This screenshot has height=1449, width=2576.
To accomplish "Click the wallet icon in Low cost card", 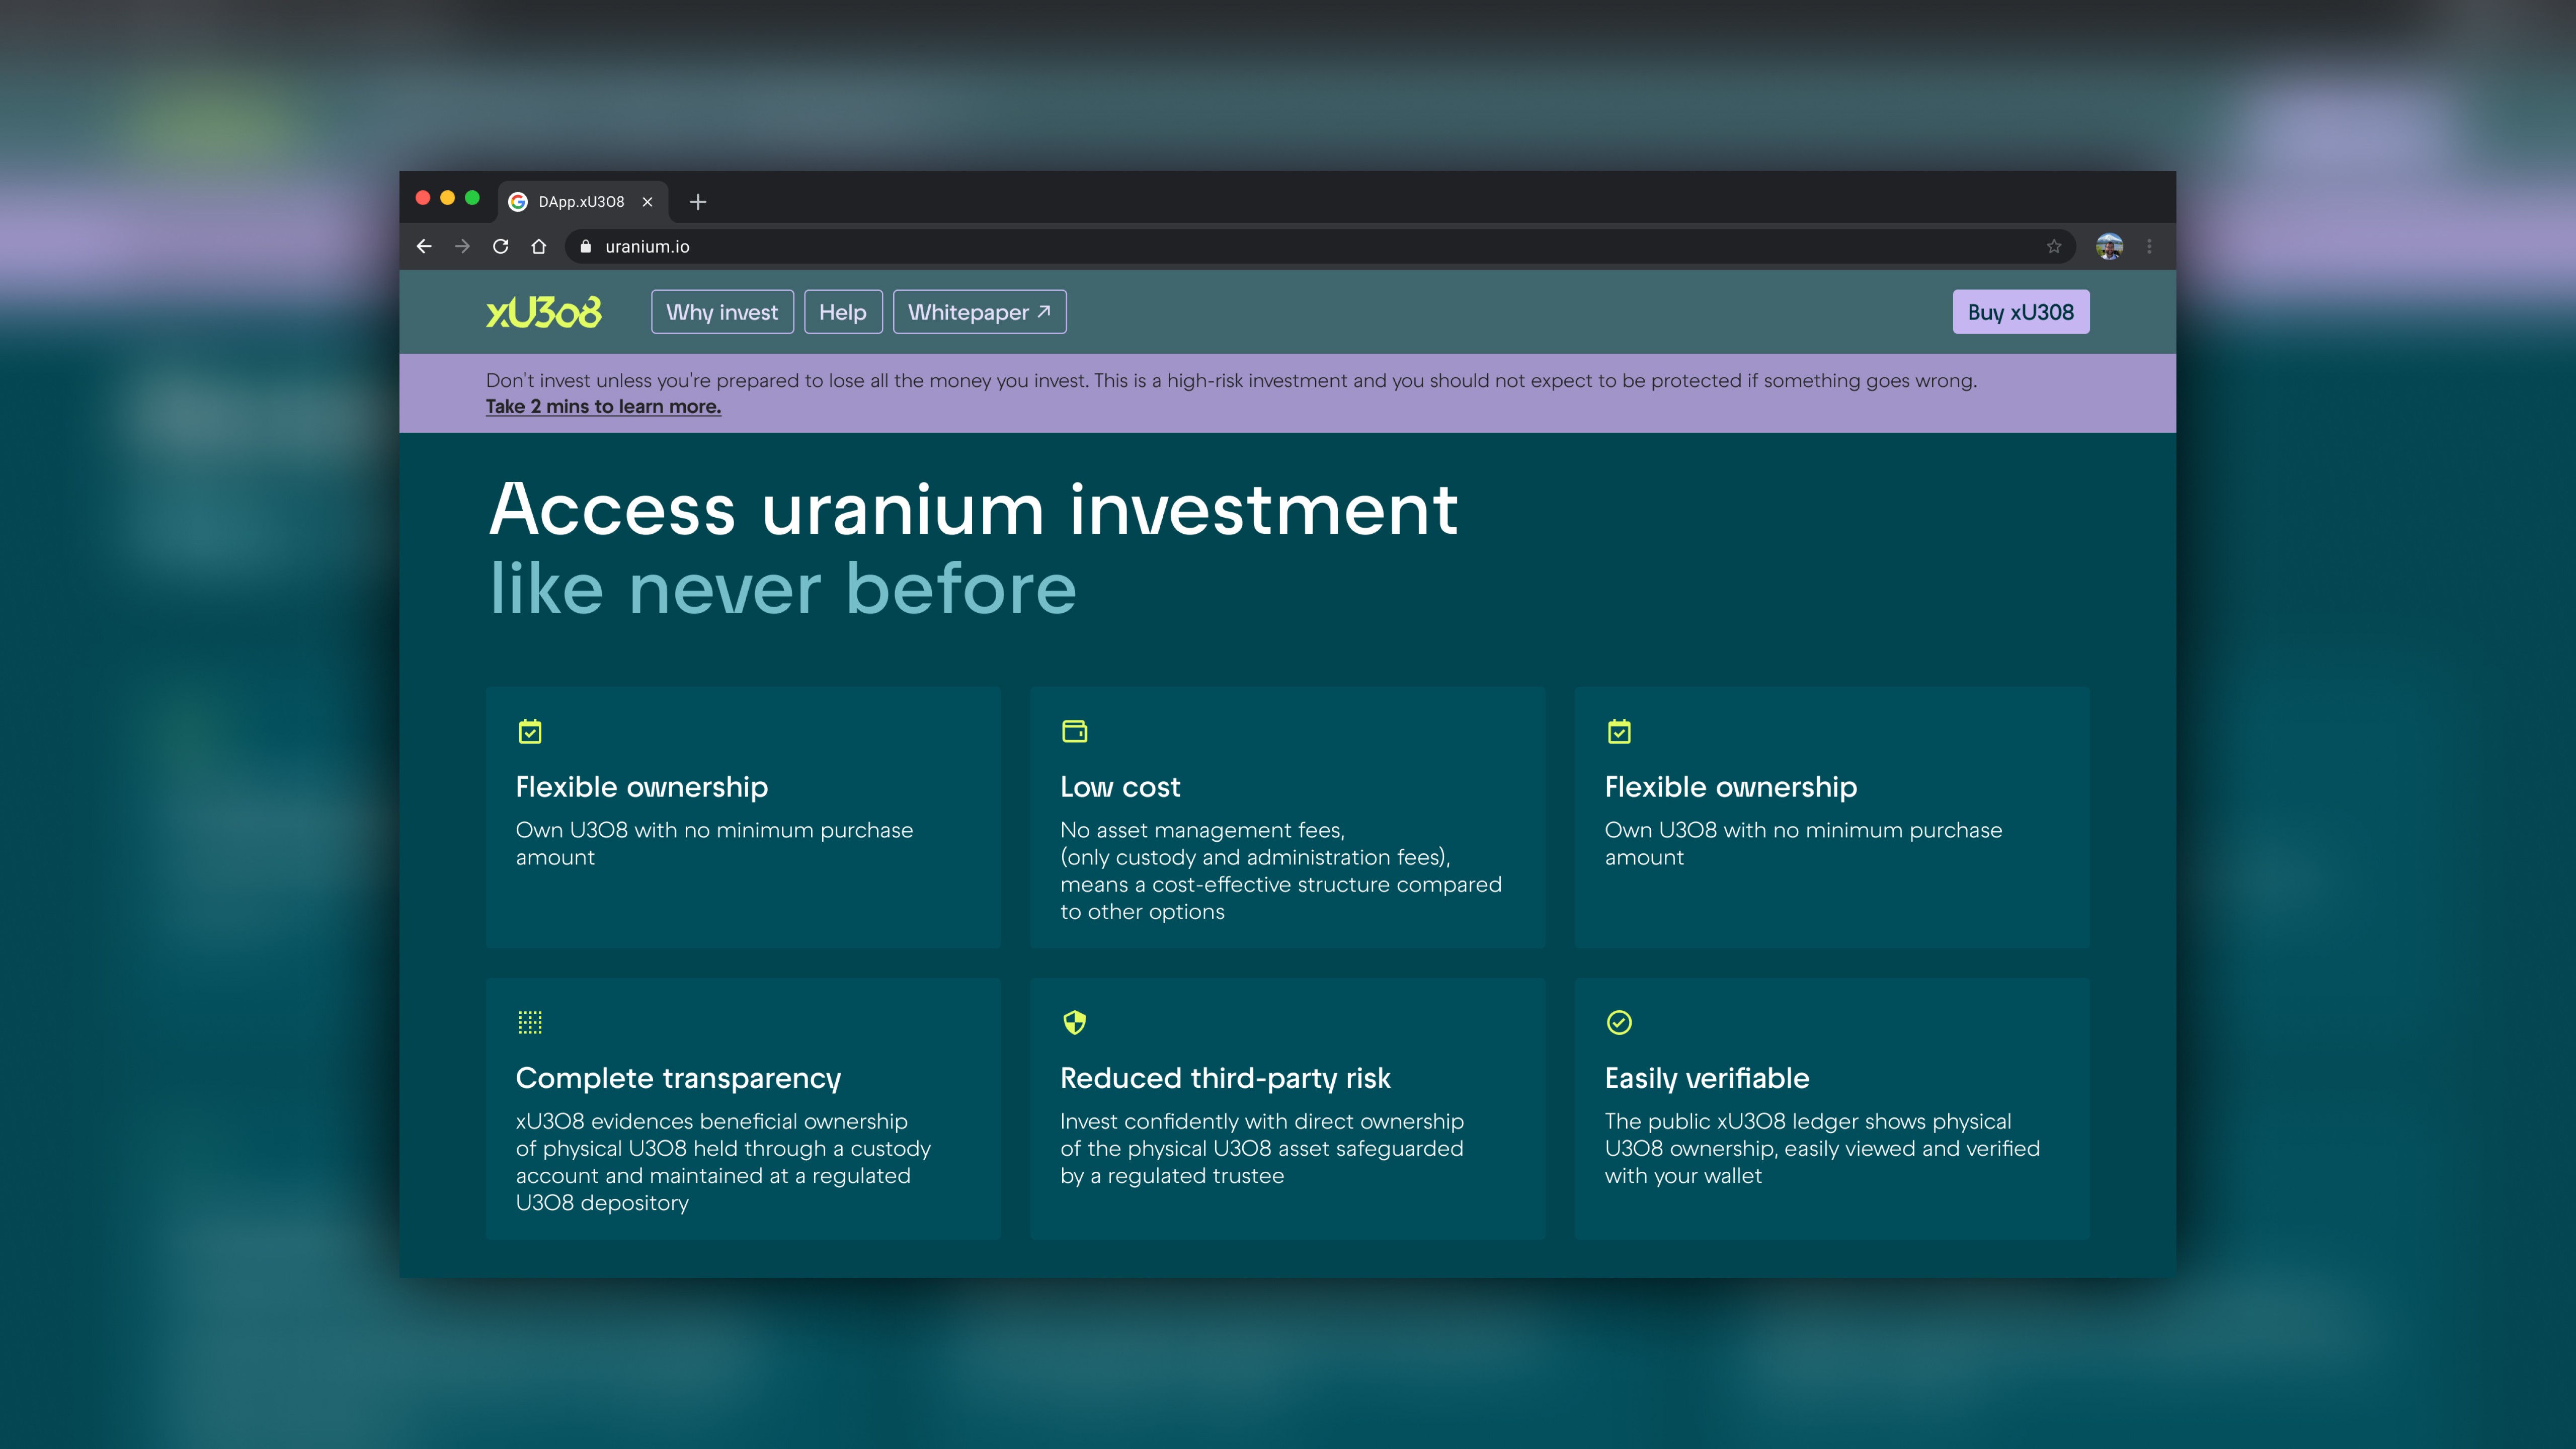I will click(x=1074, y=731).
